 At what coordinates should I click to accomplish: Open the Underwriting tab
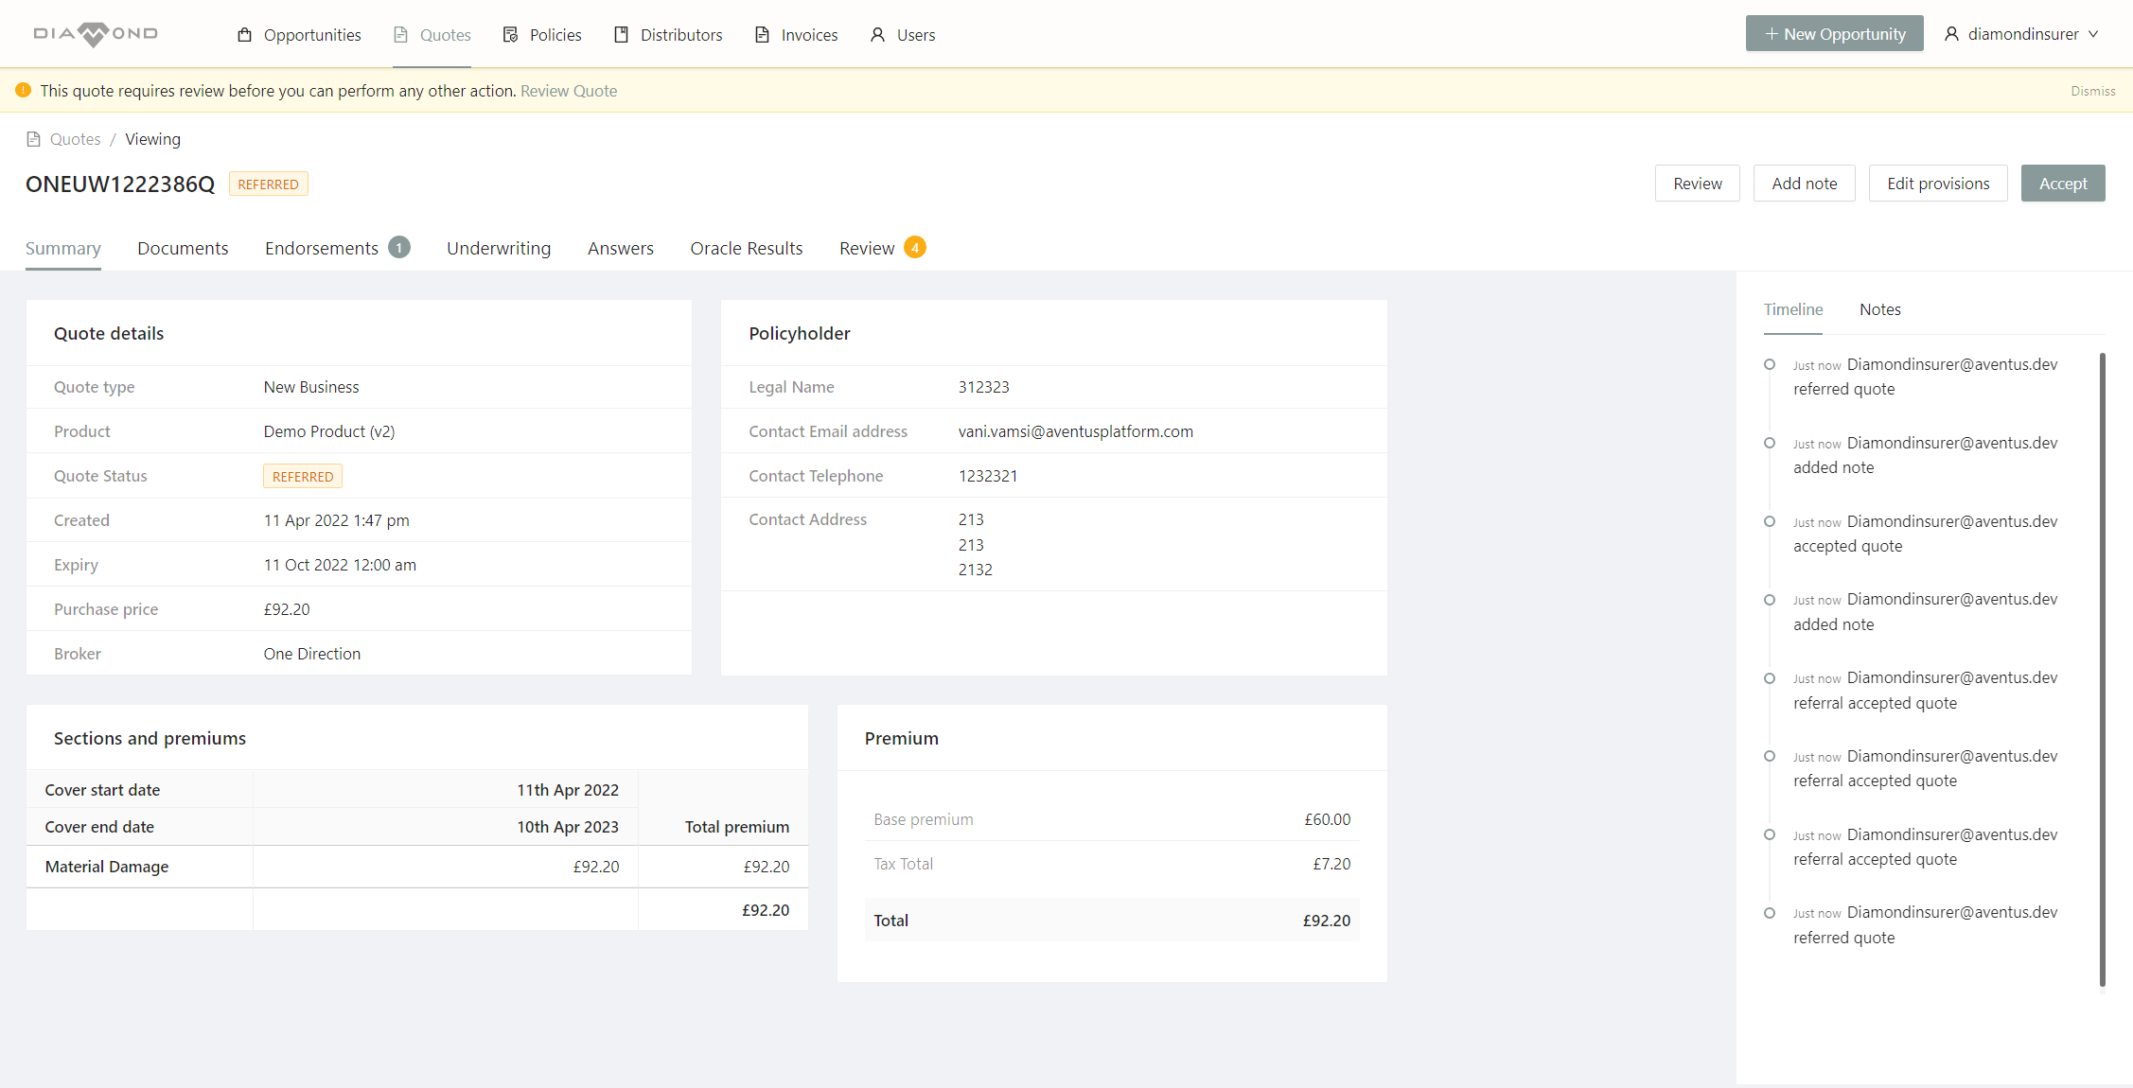click(x=498, y=248)
